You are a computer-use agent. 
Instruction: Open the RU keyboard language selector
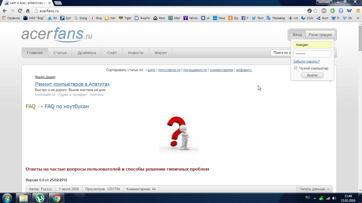click(308, 197)
